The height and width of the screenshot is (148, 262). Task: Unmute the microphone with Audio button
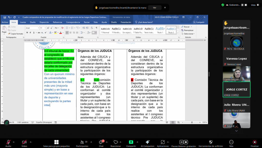pos(8,142)
